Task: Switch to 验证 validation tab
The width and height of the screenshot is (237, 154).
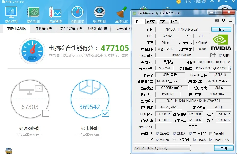Action: pos(174,22)
